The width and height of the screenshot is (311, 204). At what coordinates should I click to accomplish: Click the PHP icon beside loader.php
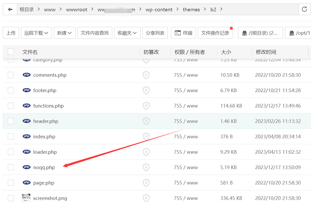coord(26,152)
